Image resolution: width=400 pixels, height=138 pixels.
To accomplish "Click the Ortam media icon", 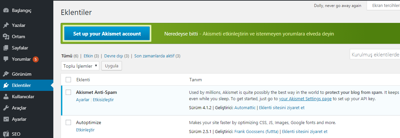I will 6,36.
